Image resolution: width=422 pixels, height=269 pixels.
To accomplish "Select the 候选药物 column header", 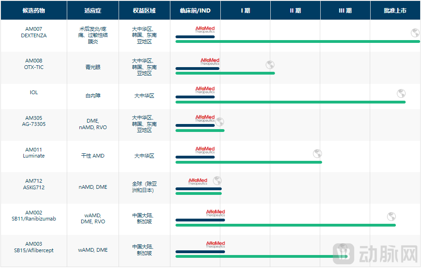I will click(34, 10).
